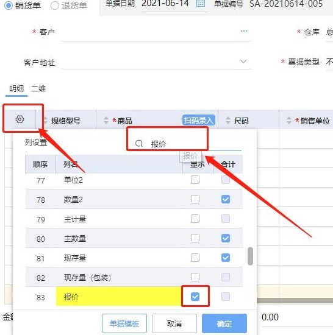Select the 单位2 row name
This screenshot has height=335, width=333.
tap(73, 180)
